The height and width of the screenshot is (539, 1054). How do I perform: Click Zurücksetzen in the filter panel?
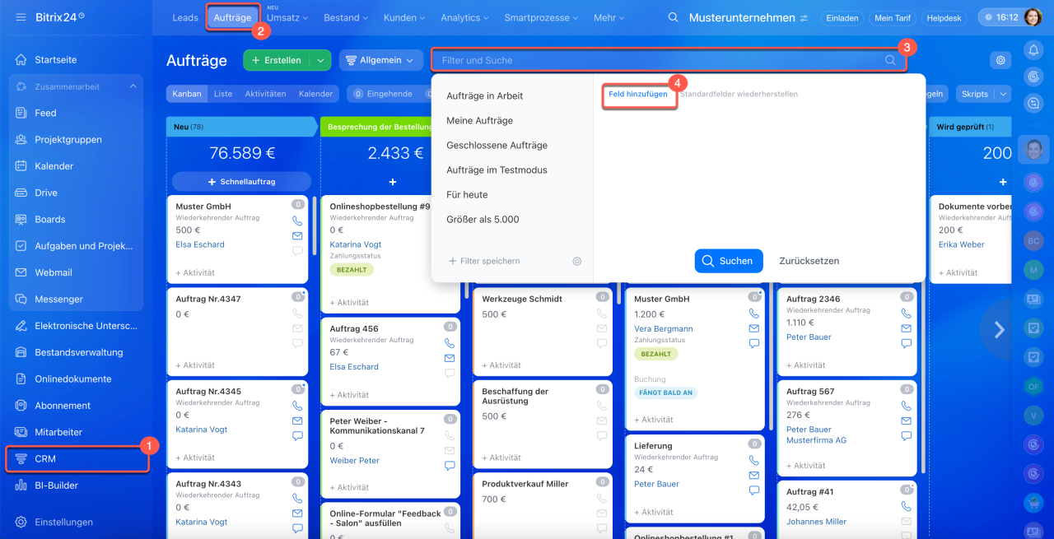(x=809, y=261)
